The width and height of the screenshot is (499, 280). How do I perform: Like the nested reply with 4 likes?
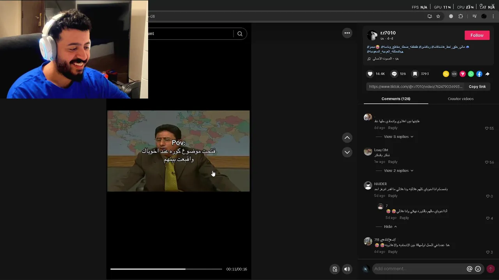coord(488,218)
